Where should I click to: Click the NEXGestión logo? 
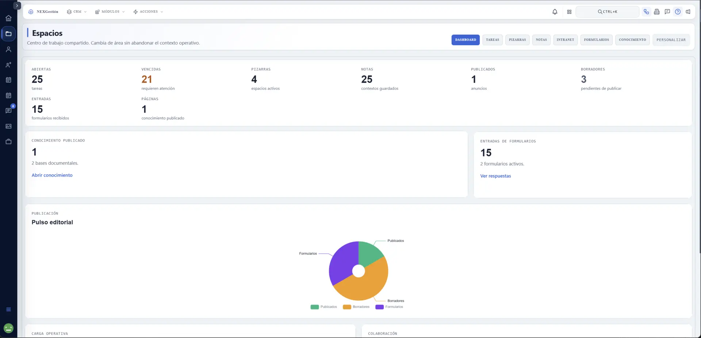pyautogui.click(x=43, y=12)
